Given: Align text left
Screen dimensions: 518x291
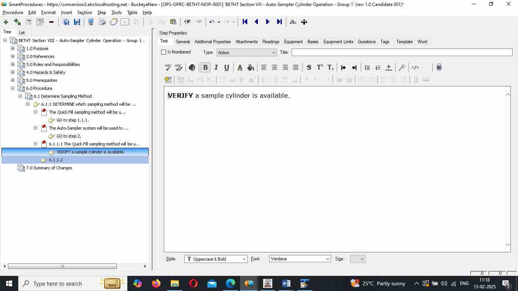Looking at the screenshot, I should [264, 67].
